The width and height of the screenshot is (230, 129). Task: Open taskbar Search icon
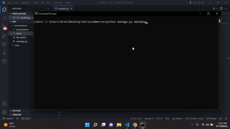click(x=95, y=125)
